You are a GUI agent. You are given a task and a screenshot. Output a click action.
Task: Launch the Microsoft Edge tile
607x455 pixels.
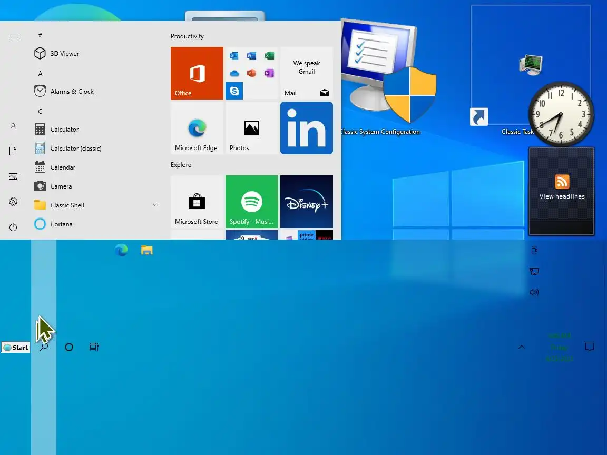click(197, 128)
